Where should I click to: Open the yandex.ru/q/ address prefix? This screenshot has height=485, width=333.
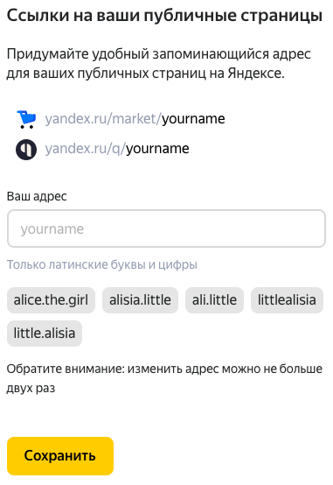[x=86, y=149]
